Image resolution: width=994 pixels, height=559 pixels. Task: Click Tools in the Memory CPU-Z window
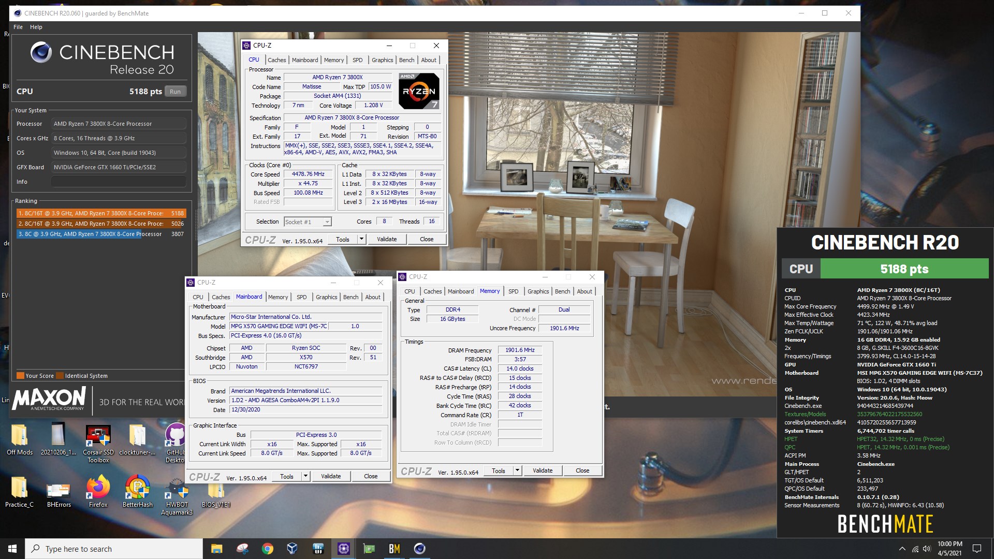pos(499,470)
